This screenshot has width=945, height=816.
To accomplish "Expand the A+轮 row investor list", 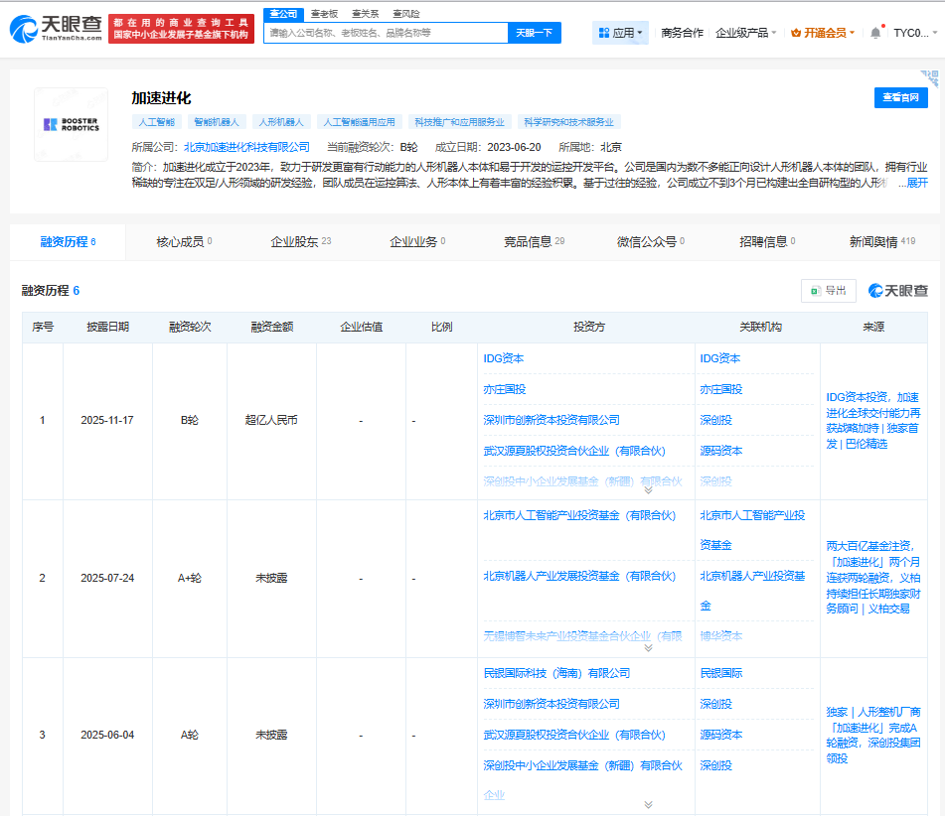I will tap(648, 647).
